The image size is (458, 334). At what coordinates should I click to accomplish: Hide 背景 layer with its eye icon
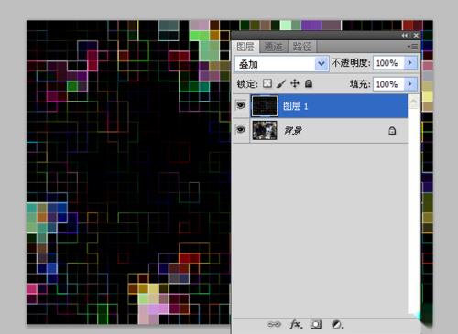click(x=241, y=130)
